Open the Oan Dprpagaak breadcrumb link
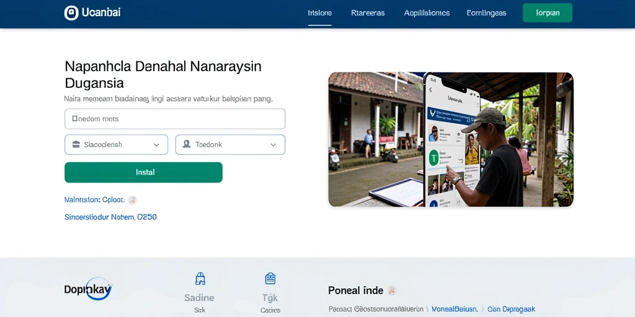 coord(511,310)
